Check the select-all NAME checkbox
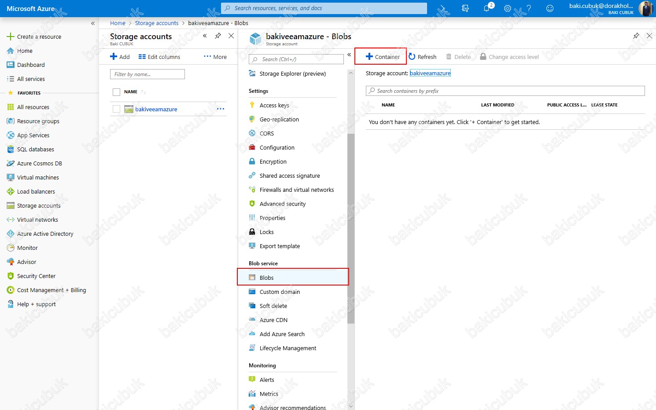The image size is (656, 410). (x=116, y=92)
